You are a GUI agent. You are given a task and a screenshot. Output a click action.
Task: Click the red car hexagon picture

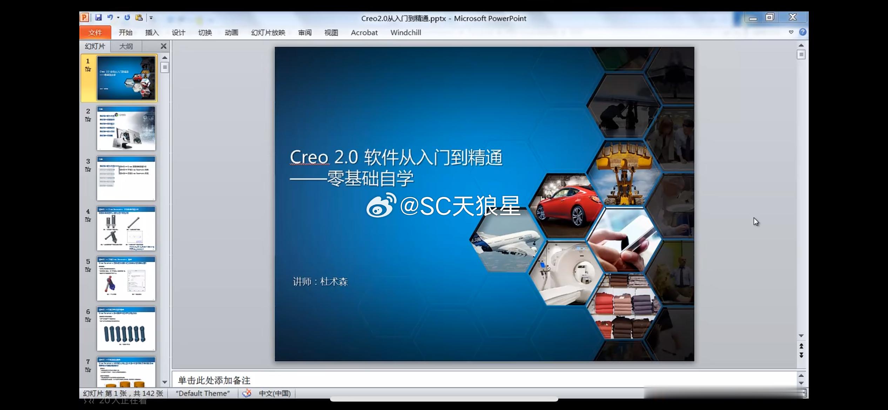pyautogui.click(x=565, y=206)
